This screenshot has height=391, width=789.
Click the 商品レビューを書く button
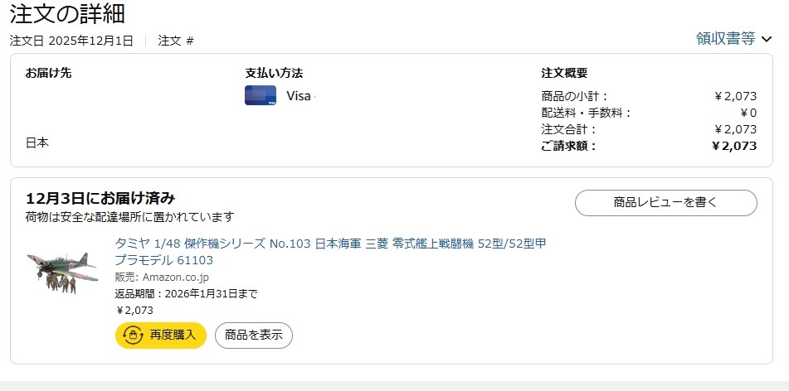(665, 202)
